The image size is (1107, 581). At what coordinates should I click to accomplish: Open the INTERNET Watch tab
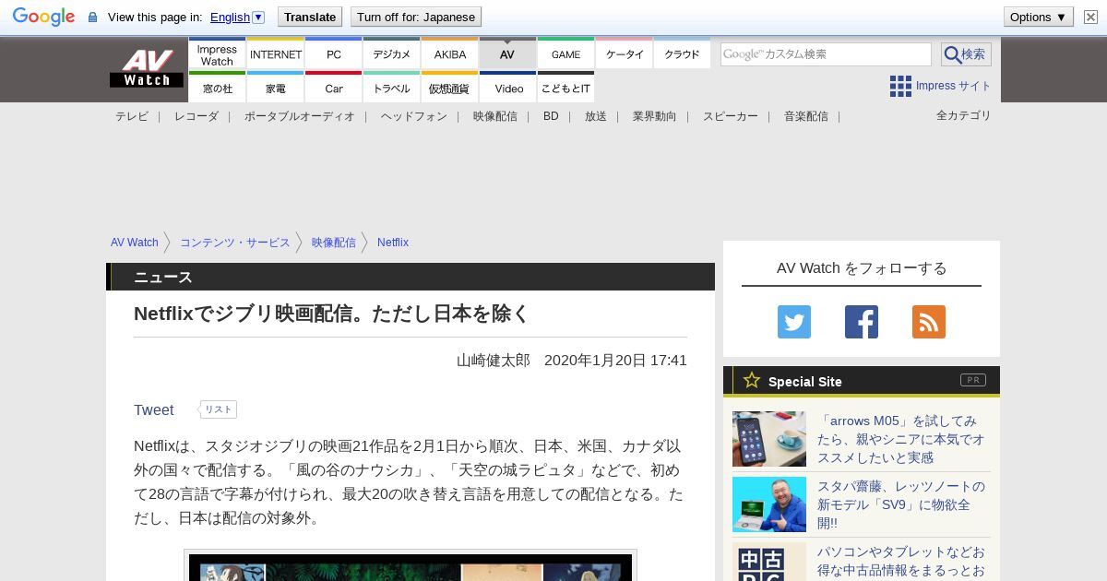[275, 54]
